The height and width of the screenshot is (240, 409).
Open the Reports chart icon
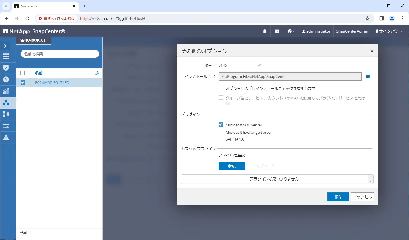point(6,91)
